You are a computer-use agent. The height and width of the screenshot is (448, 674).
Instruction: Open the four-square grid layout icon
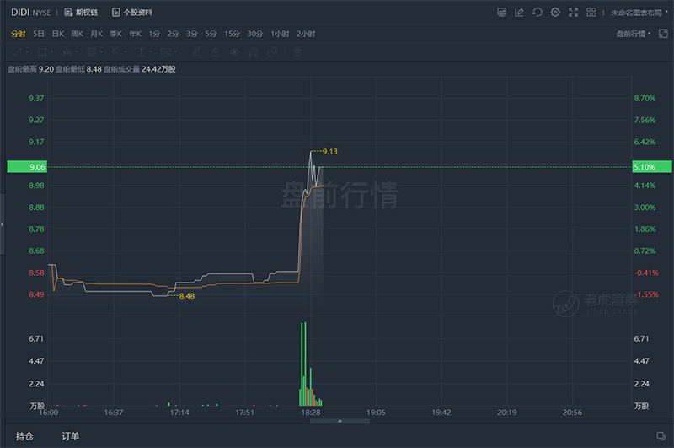click(591, 13)
